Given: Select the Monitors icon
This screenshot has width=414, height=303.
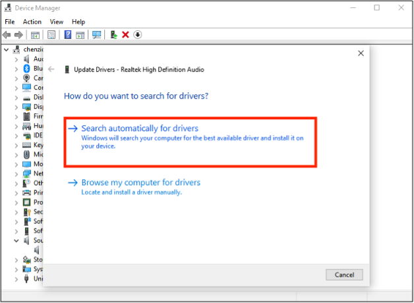Looking at the screenshot, I should (26, 164).
